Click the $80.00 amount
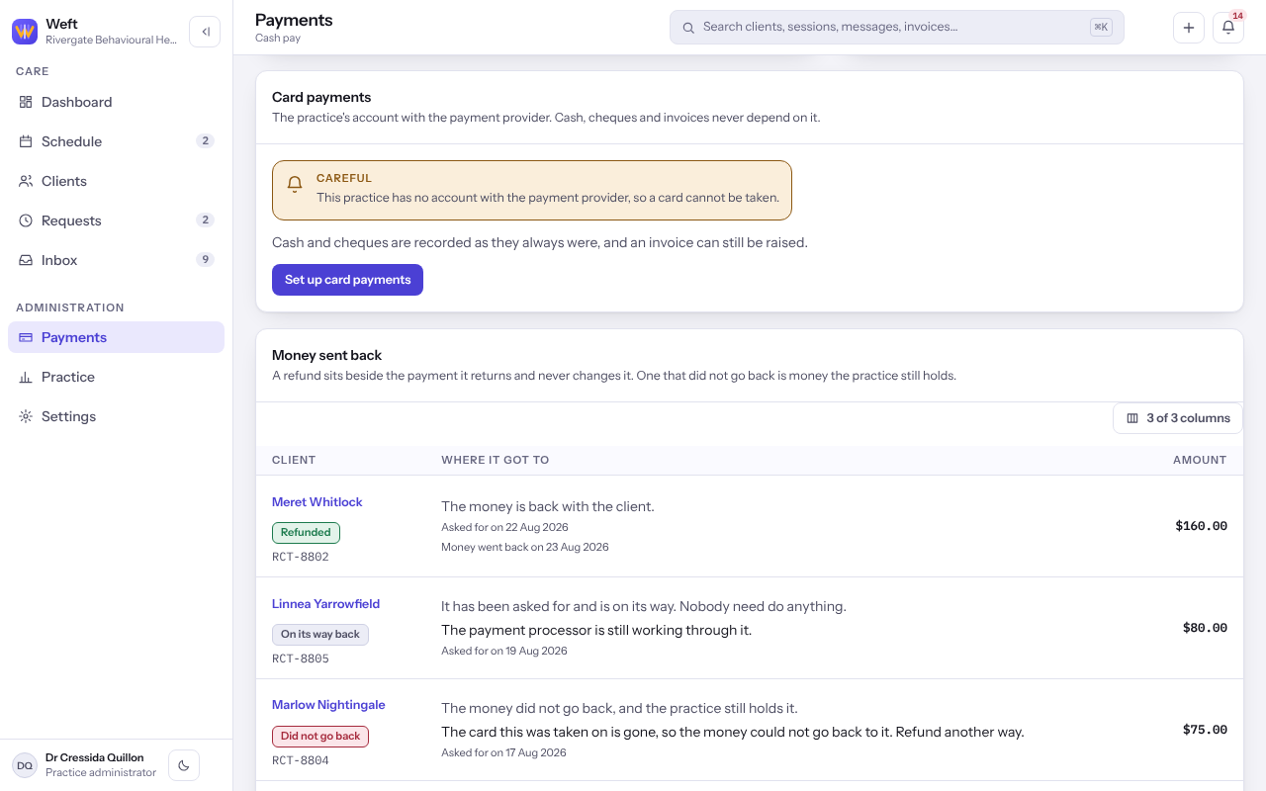The height and width of the screenshot is (791, 1266). tap(1205, 628)
